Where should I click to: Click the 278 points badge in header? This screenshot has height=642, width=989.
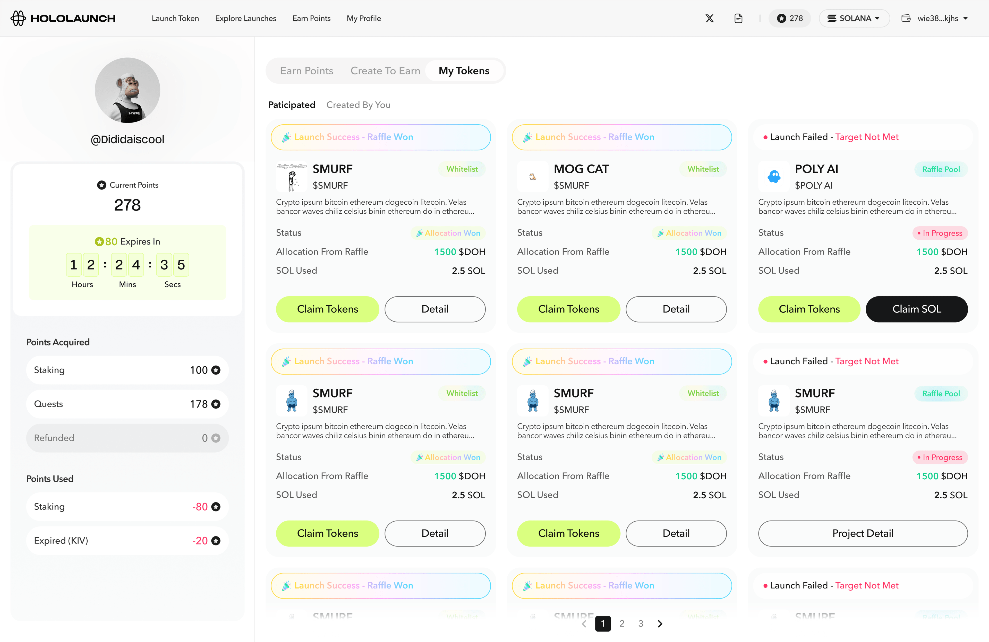pos(790,18)
